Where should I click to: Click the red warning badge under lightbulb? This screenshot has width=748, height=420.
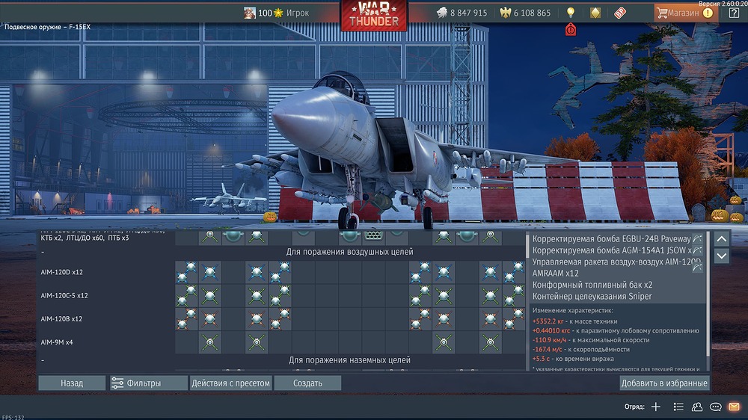[571, 30]
